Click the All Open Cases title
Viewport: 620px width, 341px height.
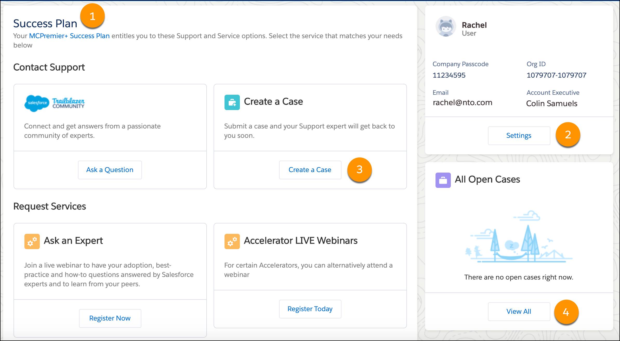pos(487,179)
